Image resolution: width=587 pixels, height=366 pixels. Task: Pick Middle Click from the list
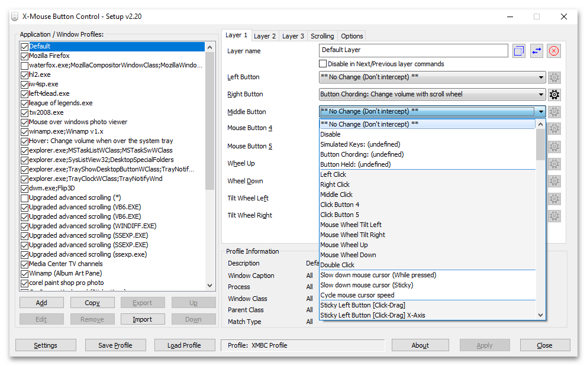pos(427,195)
